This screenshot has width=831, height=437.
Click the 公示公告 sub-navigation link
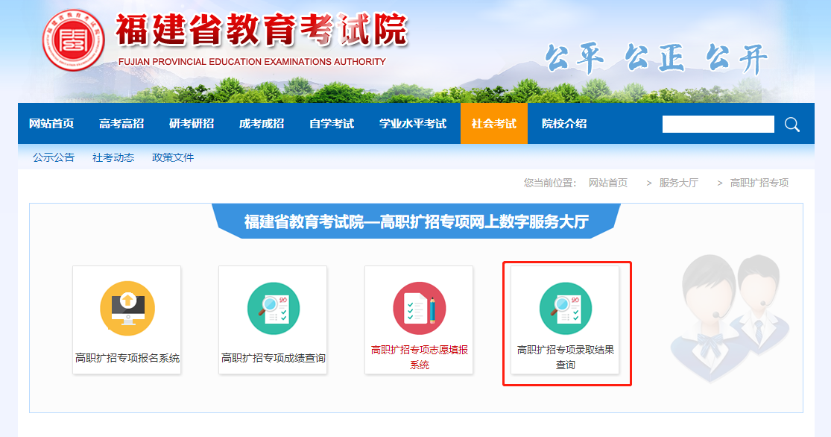click(54, 157)
